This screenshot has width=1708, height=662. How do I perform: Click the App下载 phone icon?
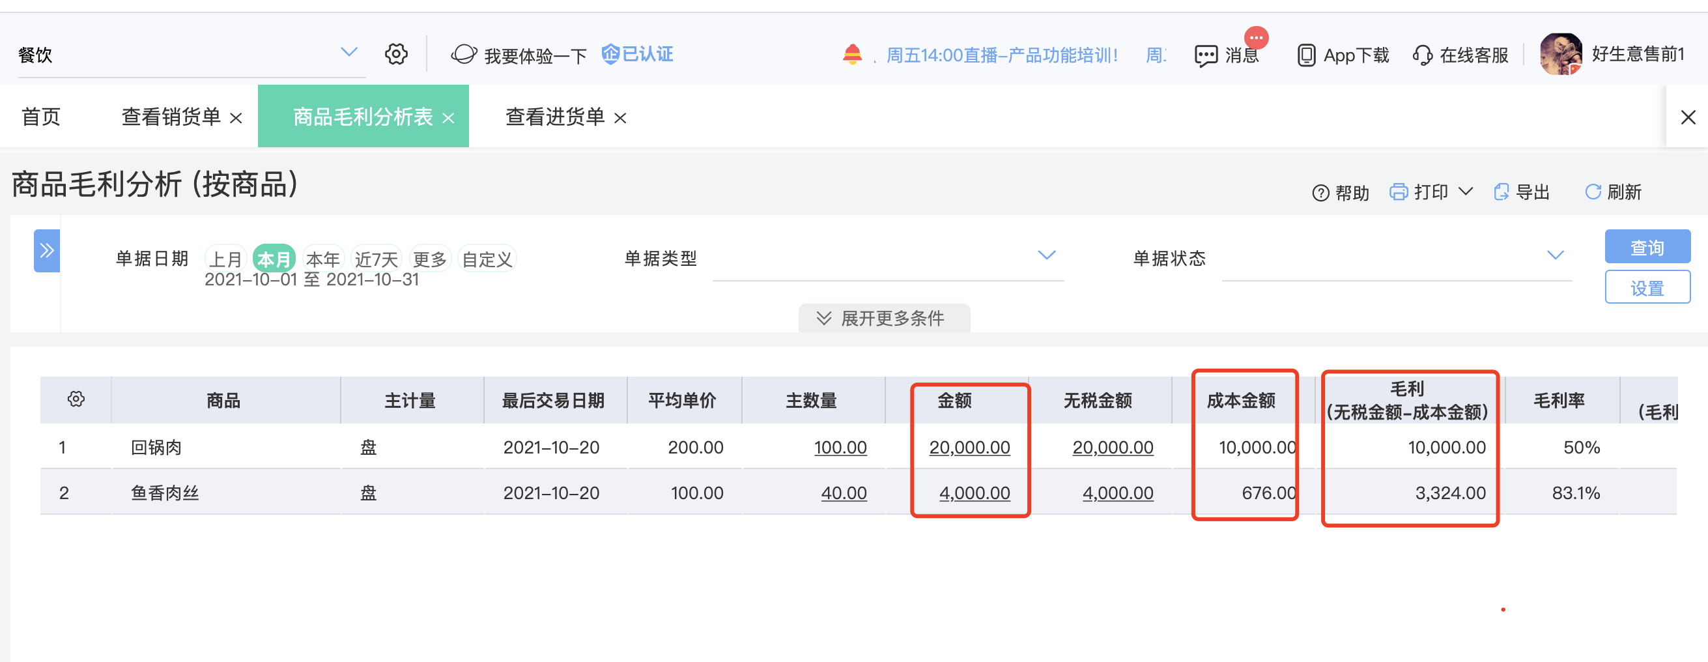tap(1305, 55)
